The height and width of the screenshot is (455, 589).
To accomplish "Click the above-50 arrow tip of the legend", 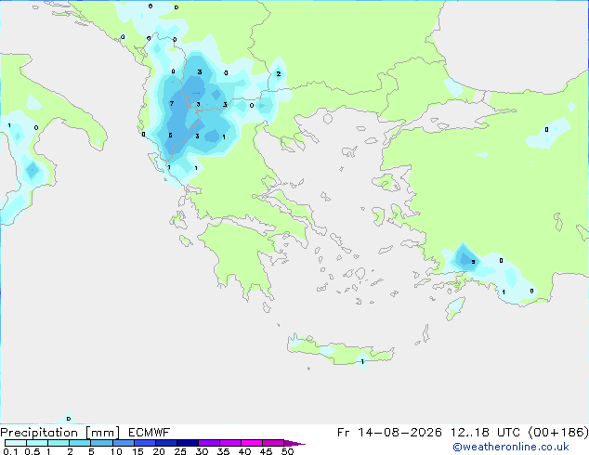I will 294,443.
